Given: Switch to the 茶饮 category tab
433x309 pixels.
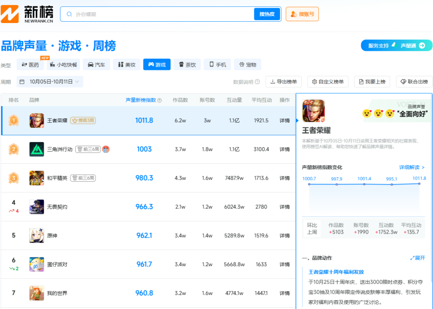Looking at the screenshot, I should pyautogui.click(x=187, y=65).
